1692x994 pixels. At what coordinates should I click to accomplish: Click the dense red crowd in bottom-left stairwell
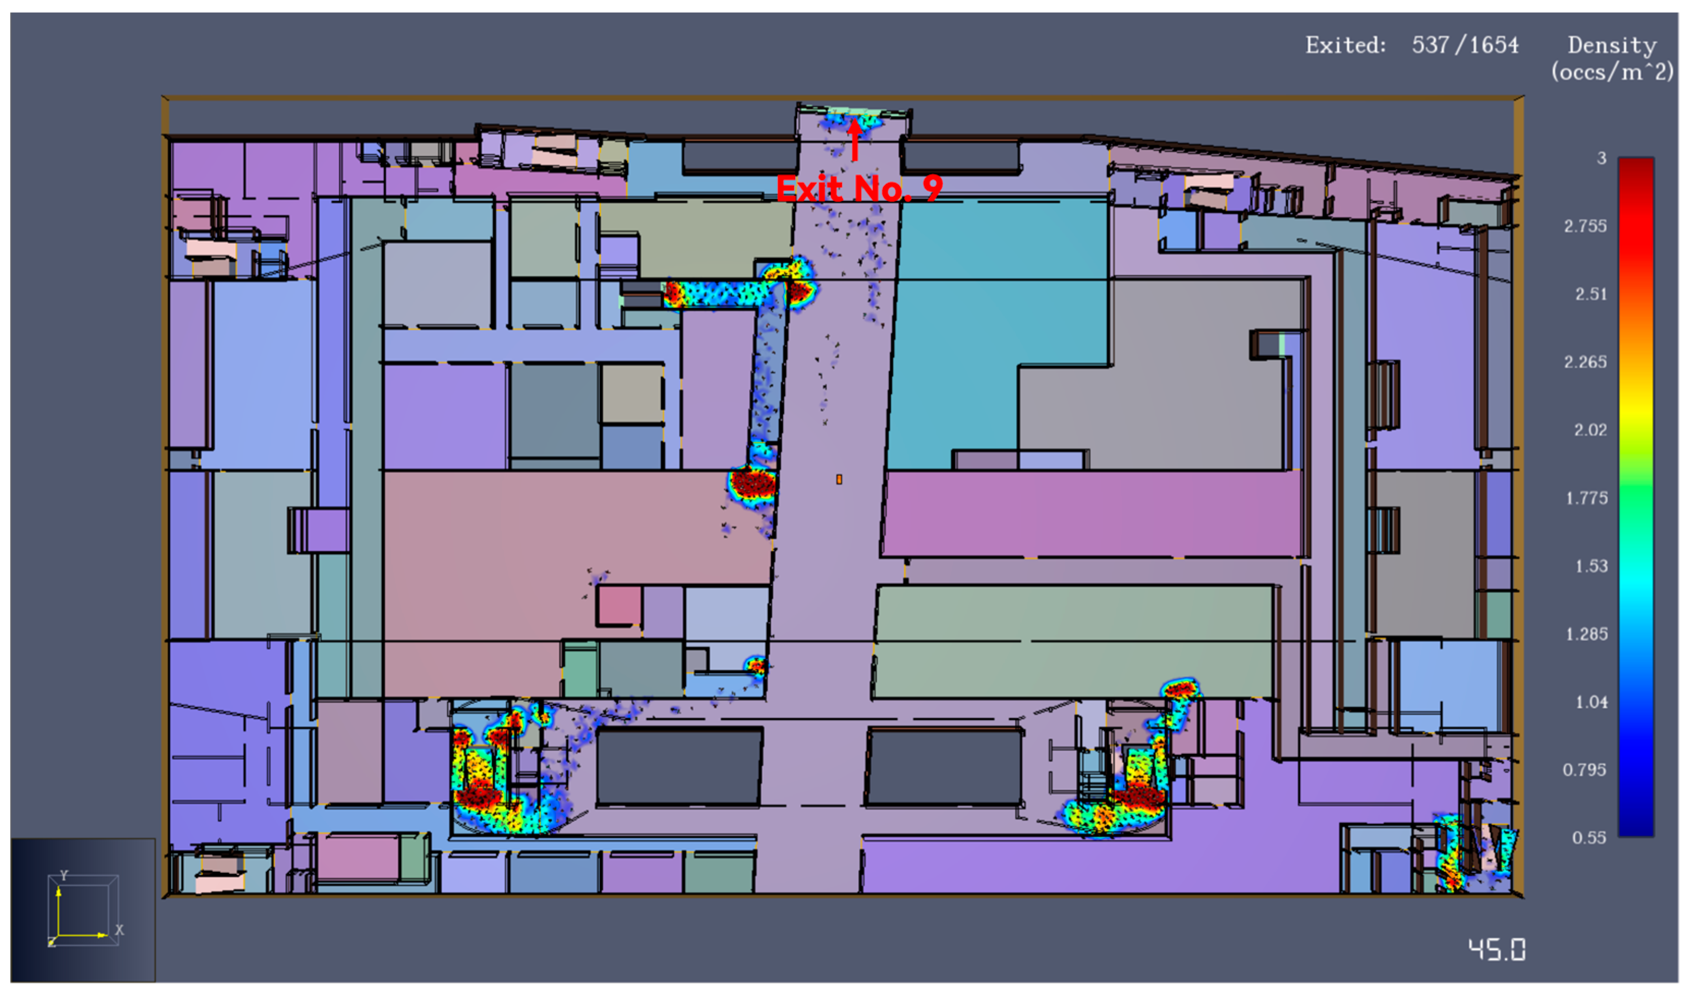tap(478, 796)
